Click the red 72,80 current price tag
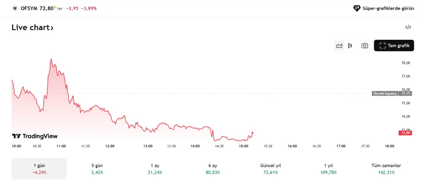 pyautogui.click(x=405, y=133)
